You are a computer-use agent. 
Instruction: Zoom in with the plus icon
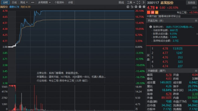pos(136,7)
